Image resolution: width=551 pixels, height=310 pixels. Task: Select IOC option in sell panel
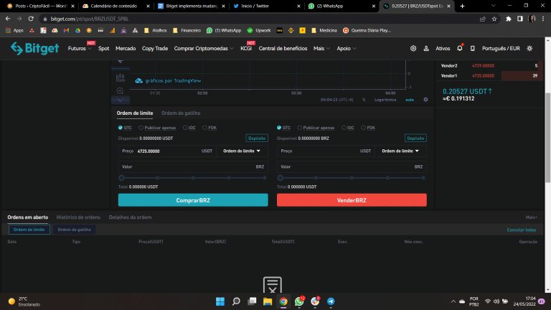pos(348,128)
